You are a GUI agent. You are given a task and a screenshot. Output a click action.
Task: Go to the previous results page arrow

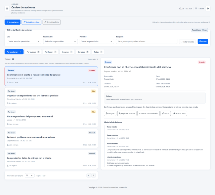pos(89,175)
